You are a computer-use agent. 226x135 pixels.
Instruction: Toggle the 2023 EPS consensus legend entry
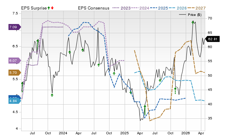[x=121, y=8]
